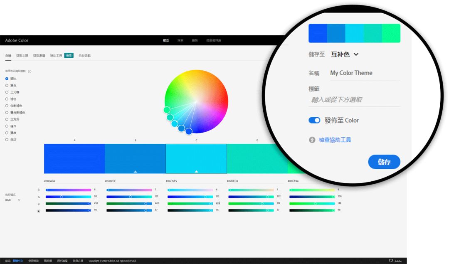Viewport: 449px width, 264px height.
Task: Select the 單色 harmony rule radio button
Action: tap(7, 85)
